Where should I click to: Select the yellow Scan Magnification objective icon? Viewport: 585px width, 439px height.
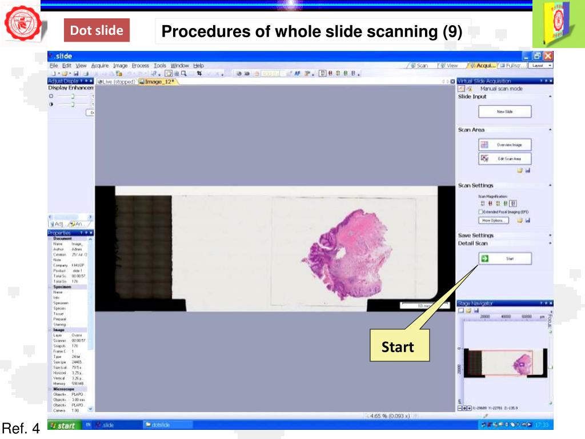[x=498, y=203]
